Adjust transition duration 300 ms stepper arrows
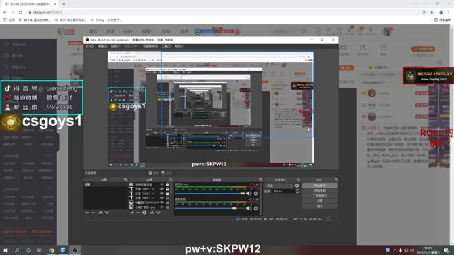This screenshot has width=454, height=255. coord(297,191)
